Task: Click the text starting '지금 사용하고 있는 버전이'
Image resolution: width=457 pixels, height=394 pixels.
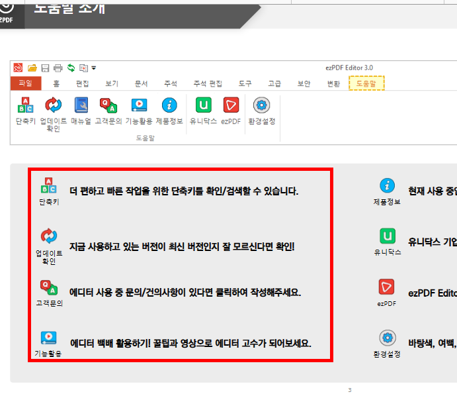Action: pyautogui.click(x=182, y=246)
